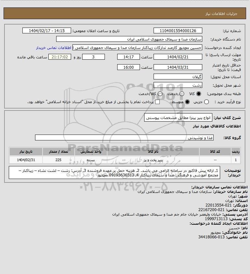Click the گروه کالا field غذا و نوشیدنی
The width and height of the screenshot is (250, 274).
point(124,138)
